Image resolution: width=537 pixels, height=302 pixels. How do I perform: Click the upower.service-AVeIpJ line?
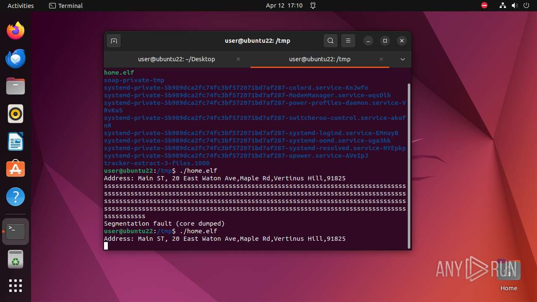pos(236,156)
